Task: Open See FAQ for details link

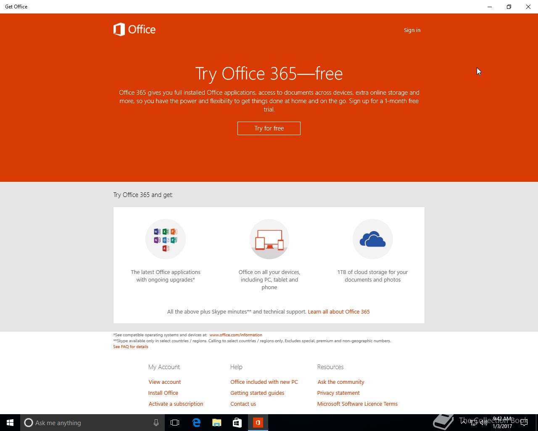Action: [131, 347]
